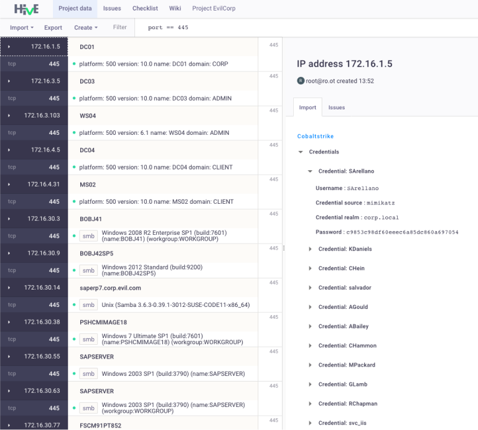Expand host 172.16.4.31 row arrow
This screenshot has width=478, height=430.
click(9, 184)
